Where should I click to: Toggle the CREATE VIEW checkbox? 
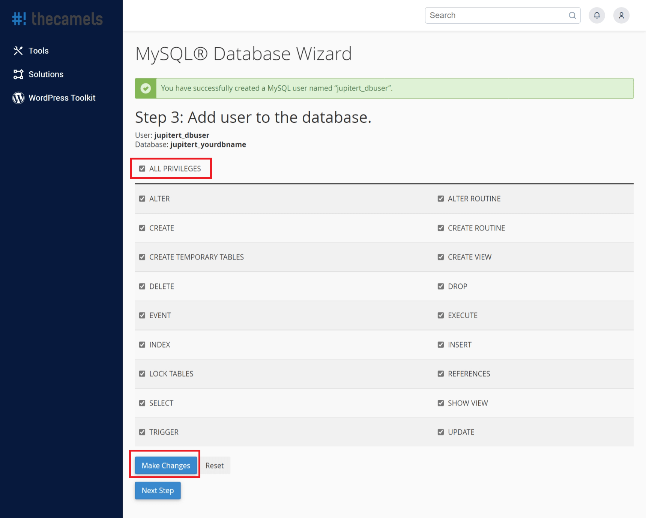pos(441,257)
